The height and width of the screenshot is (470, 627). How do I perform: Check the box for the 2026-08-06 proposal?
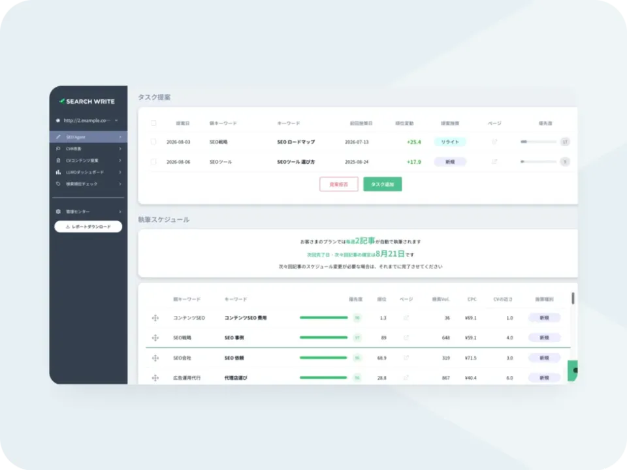153,161
